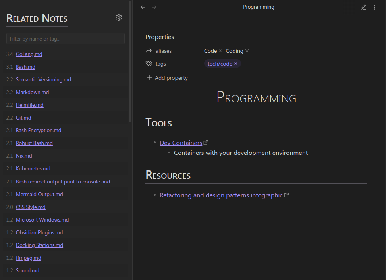386x280 pixels.
Task: Open CSS Style.md note
Action: click(31, 207)
